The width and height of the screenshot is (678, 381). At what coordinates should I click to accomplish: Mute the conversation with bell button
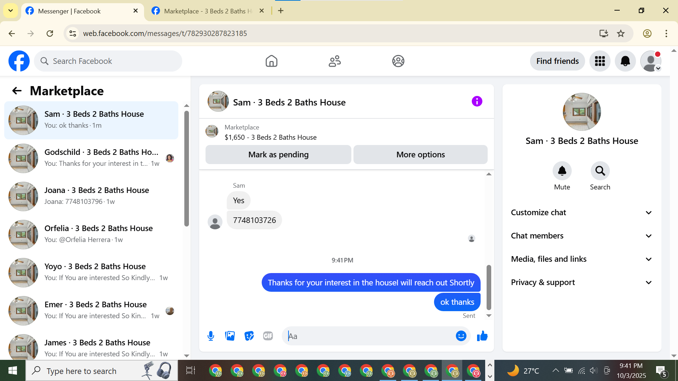tap(562, 171)
